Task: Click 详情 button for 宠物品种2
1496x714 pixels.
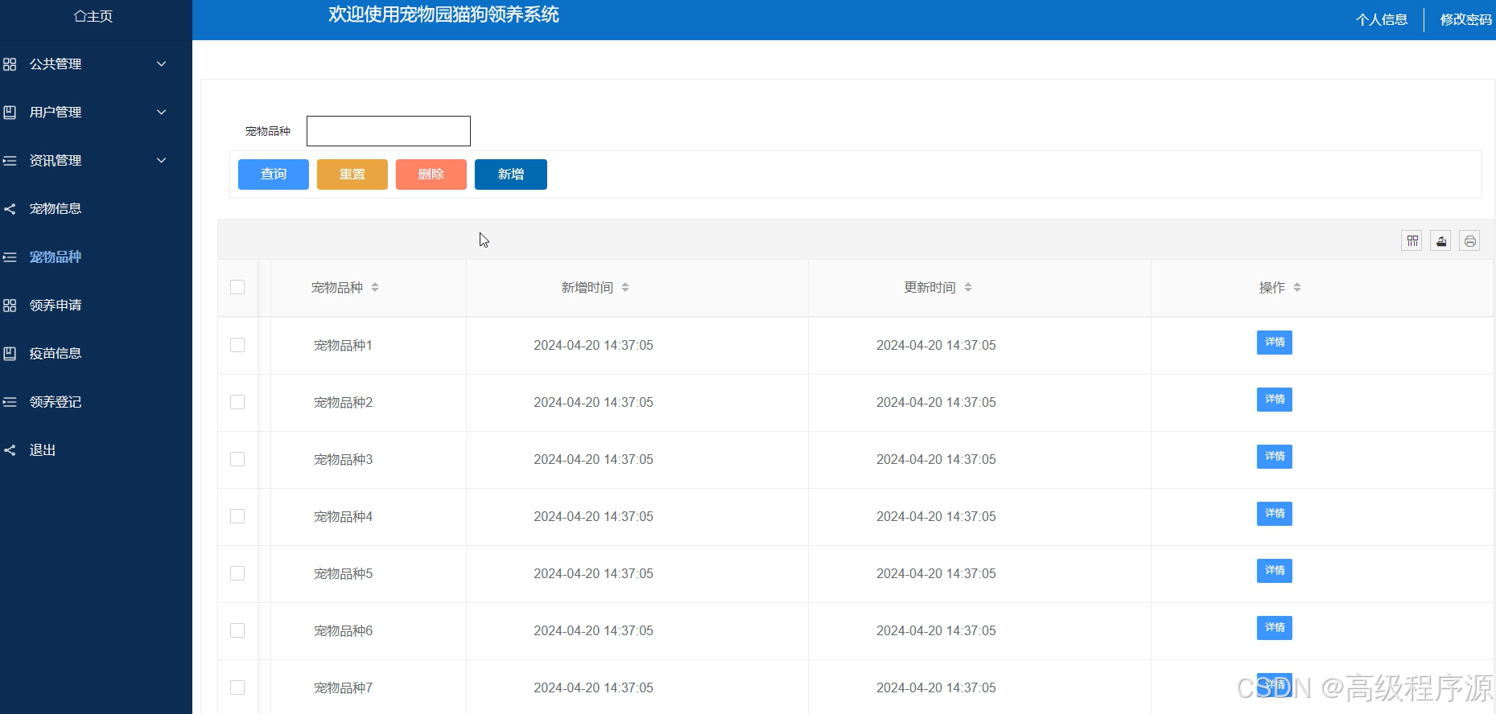Action: click(1275, 400)
